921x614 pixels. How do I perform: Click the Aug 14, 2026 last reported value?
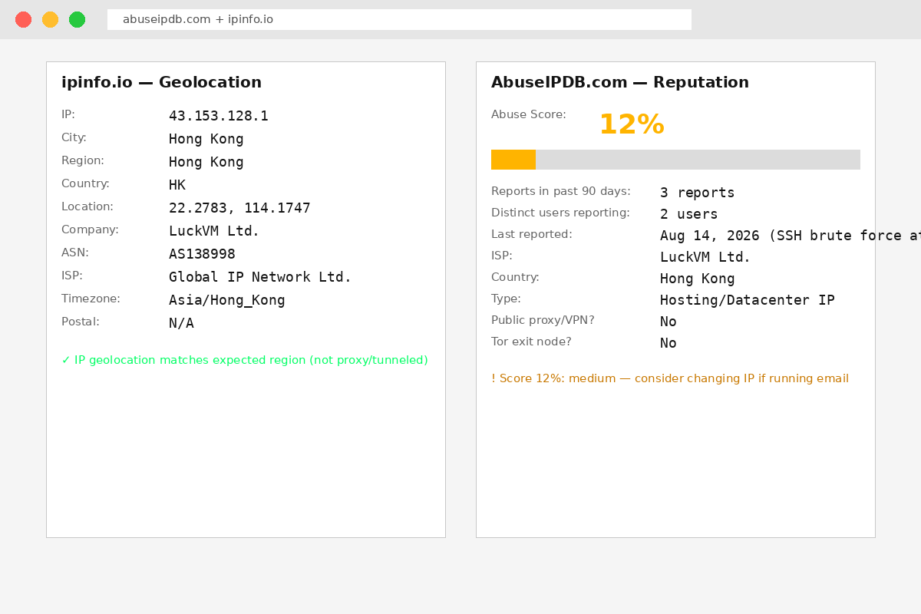point(791,236)
